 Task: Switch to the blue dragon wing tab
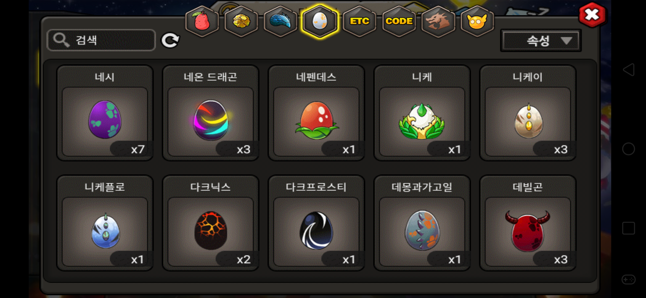[x=280, y=21]
